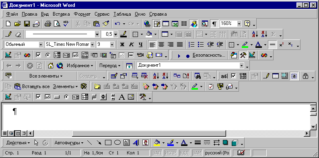The image size is (319, 158).
Task: Toggle the paragraph marks ¶ button
Action: [x=214, y=24]
